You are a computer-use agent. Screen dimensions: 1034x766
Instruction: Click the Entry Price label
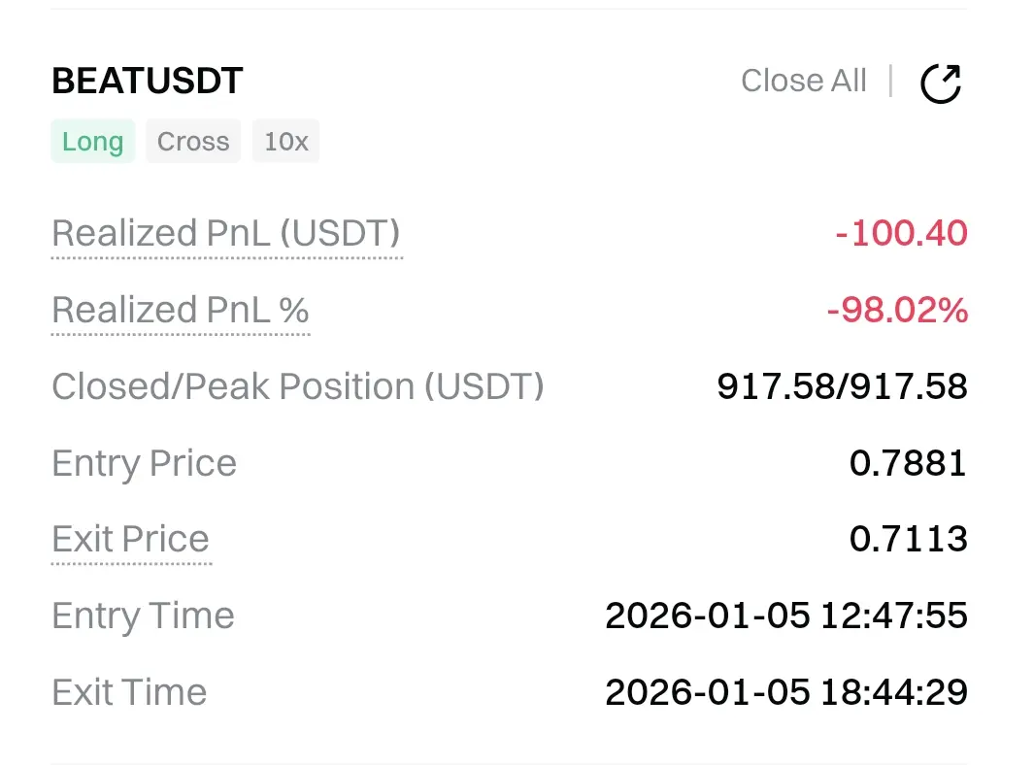(x=144, y=463)
